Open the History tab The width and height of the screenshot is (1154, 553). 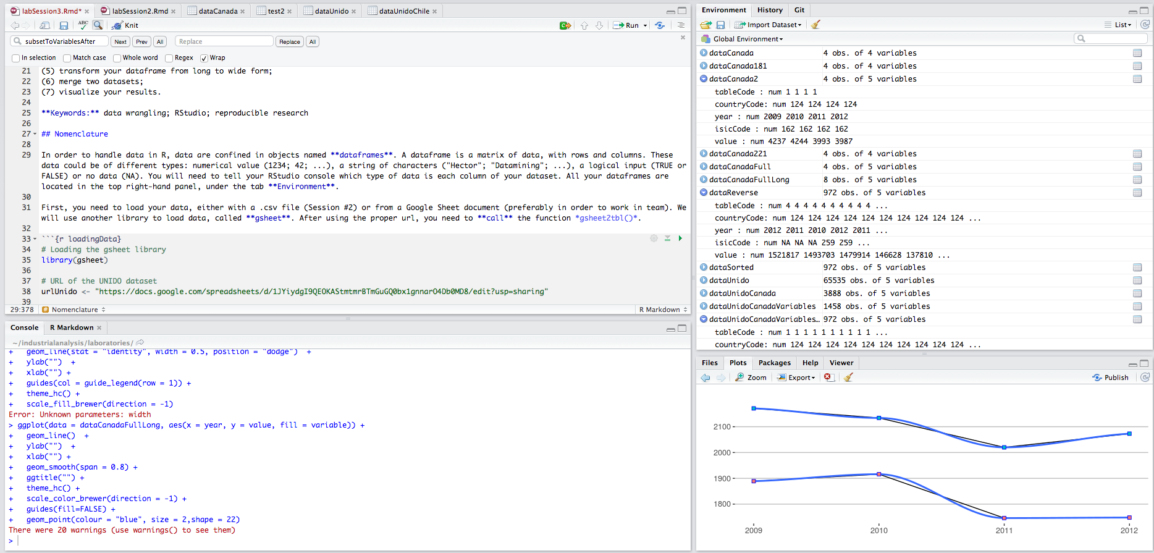[x=770, y=10]
